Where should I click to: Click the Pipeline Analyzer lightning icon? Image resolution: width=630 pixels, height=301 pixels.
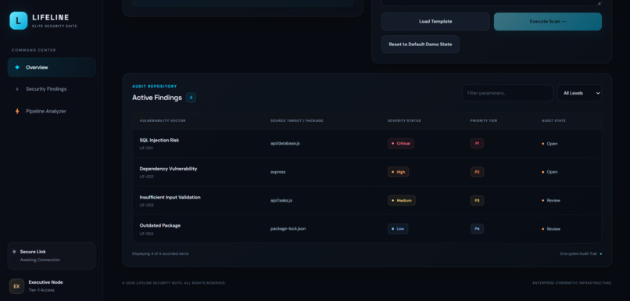[17, 111]
